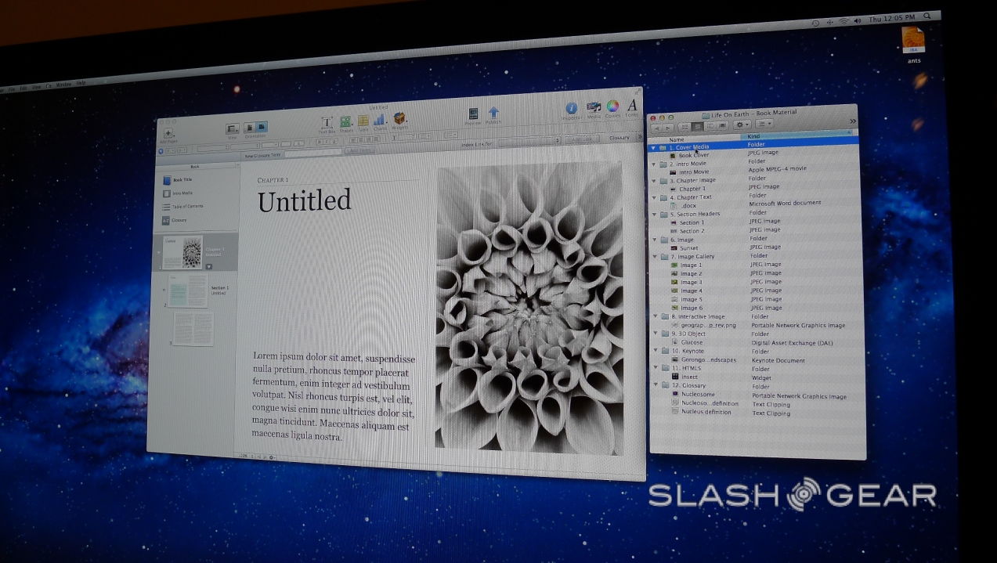Open the Media browser icon

594,107
